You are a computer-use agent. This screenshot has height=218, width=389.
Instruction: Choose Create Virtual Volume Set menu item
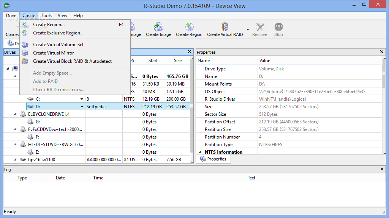click(x=75, y=45)
